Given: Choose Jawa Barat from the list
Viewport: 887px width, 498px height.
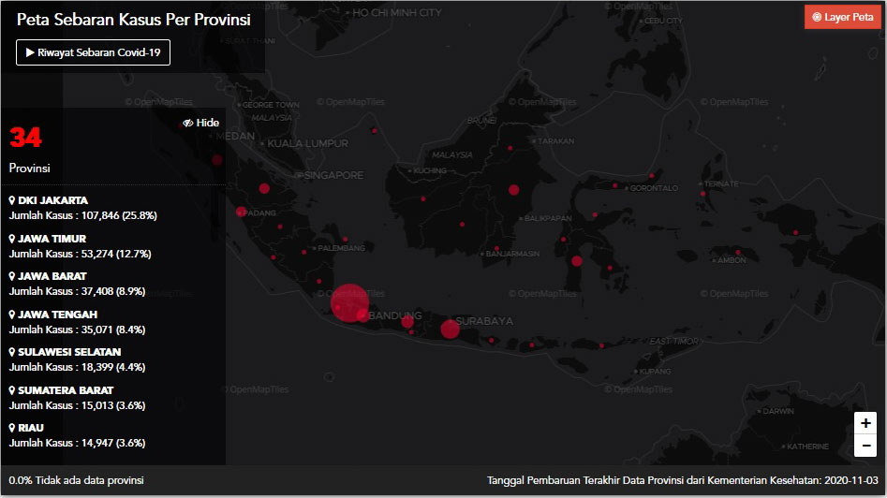Looking at the screenshot, I should (x=52, y=276).
